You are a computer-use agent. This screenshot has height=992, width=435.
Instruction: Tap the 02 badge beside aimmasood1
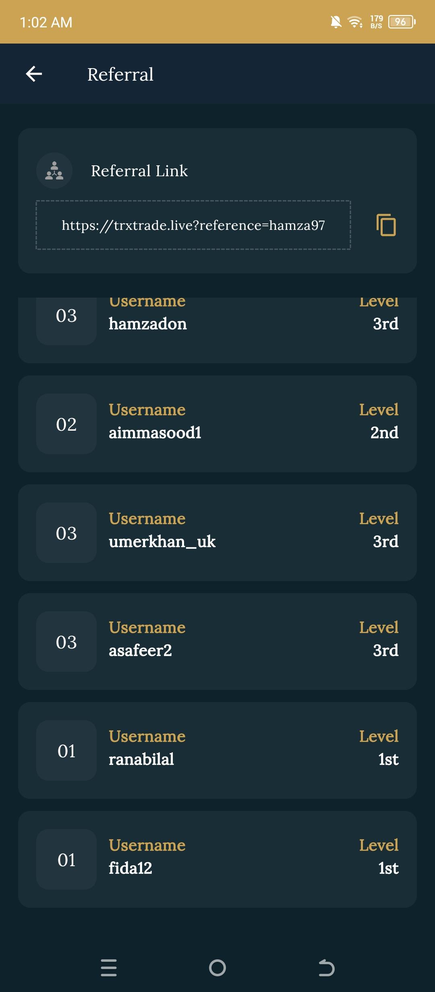(66, 424)
